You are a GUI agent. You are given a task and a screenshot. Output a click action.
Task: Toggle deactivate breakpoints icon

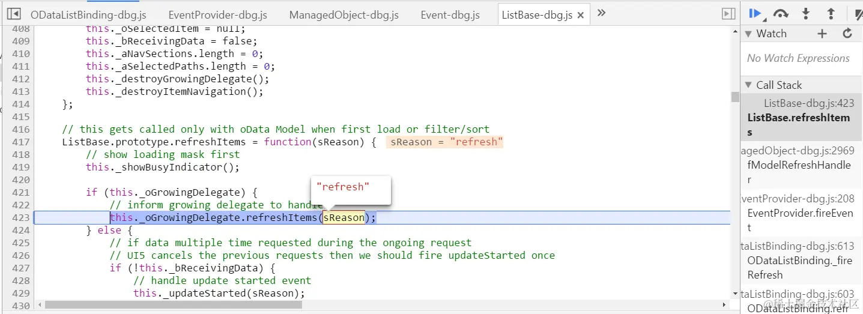coord(858,14)
